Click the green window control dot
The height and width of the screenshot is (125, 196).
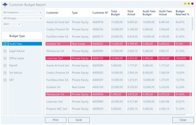[x=189, y=4]
